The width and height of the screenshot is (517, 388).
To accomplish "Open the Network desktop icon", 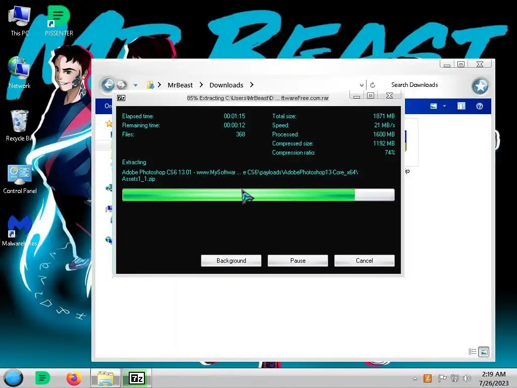I will click(x=20, y=73).
